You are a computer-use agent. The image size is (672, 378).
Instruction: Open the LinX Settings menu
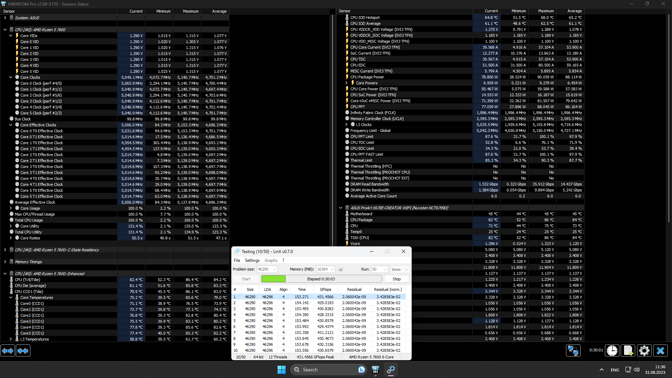pos(252,260)
